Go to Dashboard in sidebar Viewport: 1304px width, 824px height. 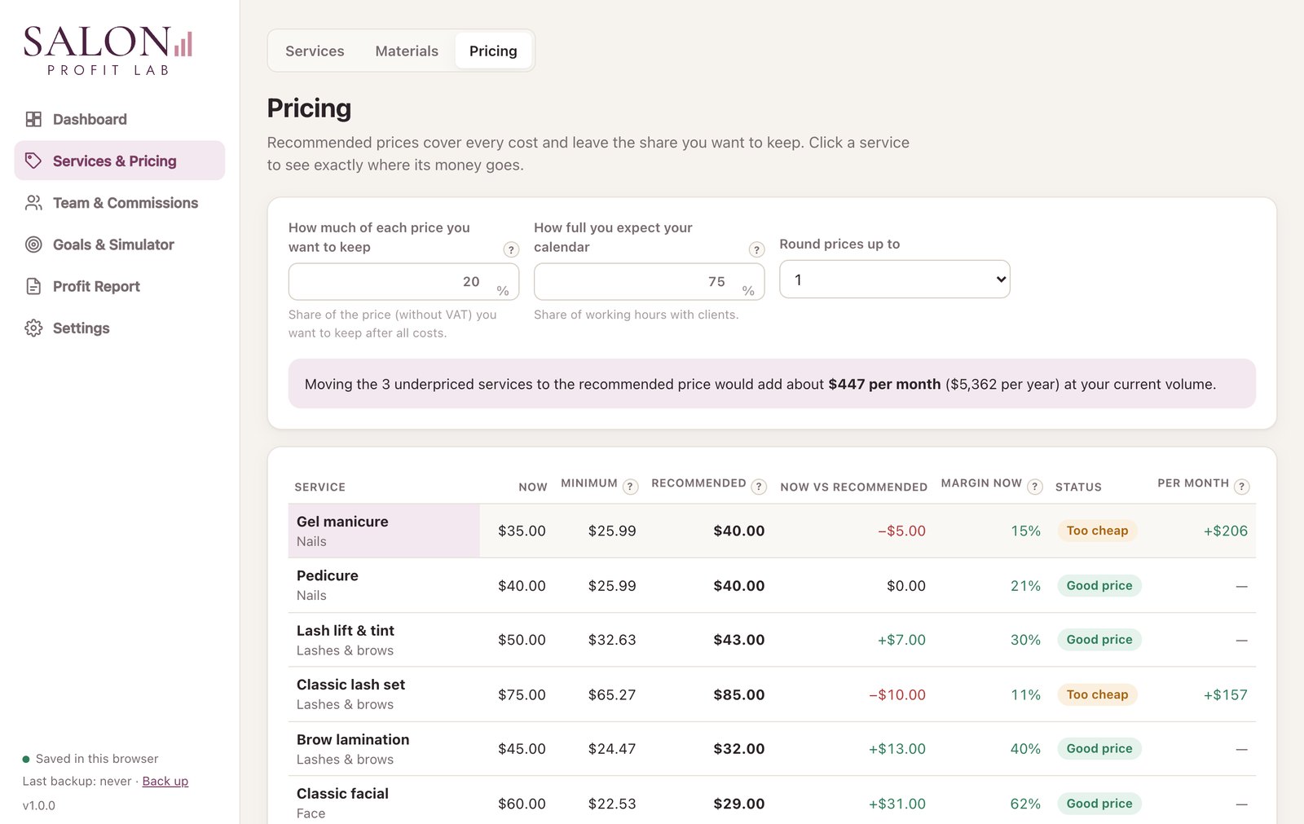coord(120,119)
